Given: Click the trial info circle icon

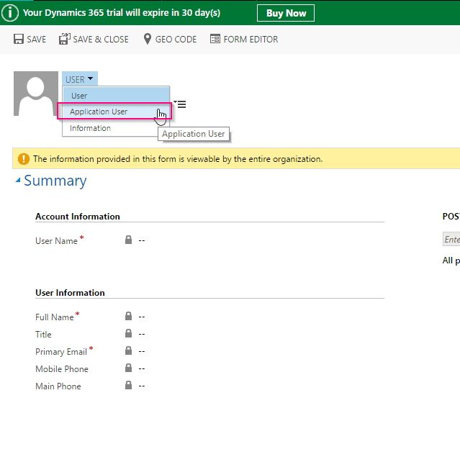Looking at the screenshot, I should [x=10, y=13].
